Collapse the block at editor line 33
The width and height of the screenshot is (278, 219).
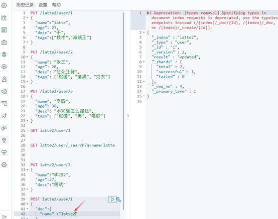tap(27, 170)
